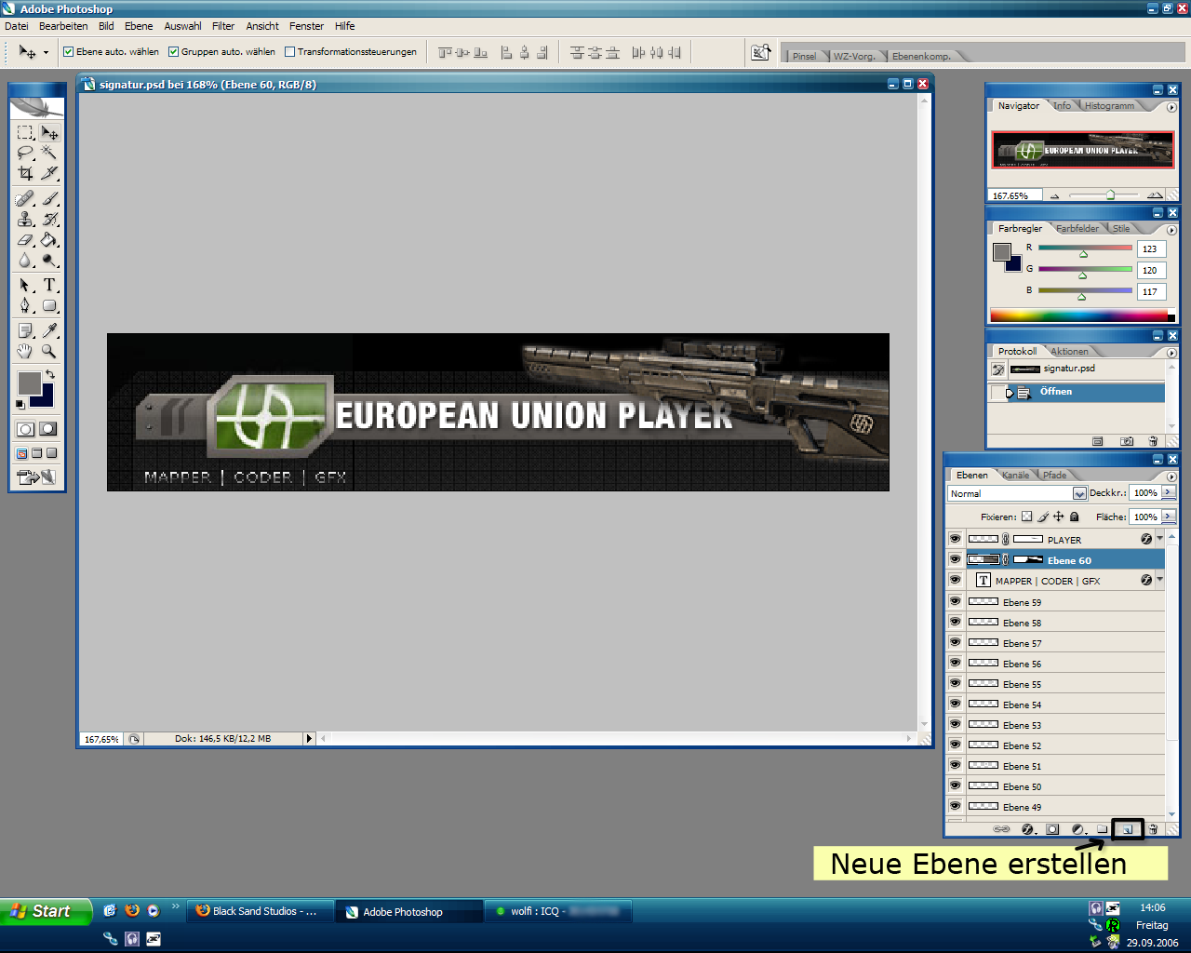Jump to ImageReady button in toolbox
1191x953 pixels.
[x=36, y=477]
